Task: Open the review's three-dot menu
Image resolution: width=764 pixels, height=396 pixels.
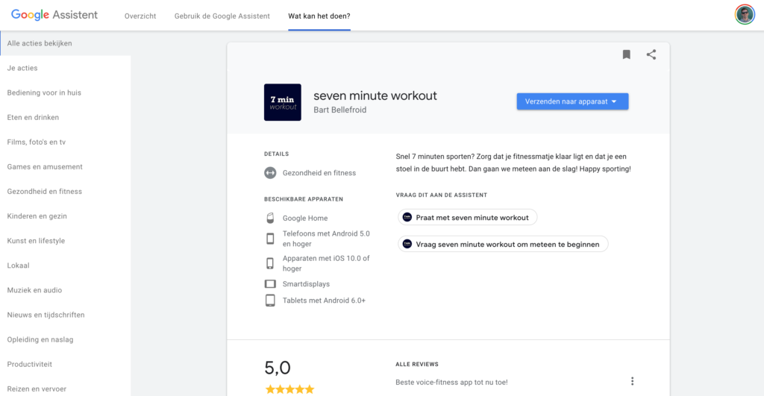Action: pos(633,381)
